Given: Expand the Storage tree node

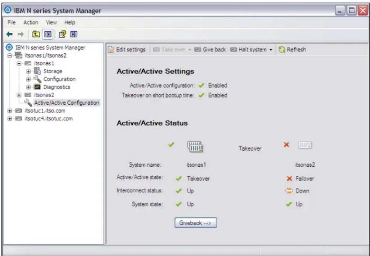Looking at the screenshot, I should point(29,71).
